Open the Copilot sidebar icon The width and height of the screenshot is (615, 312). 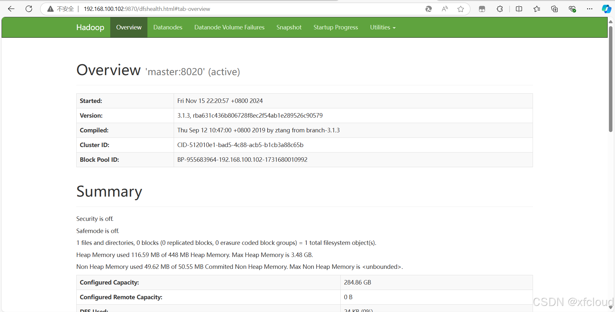pyautogui.click(x=606, y=9)
